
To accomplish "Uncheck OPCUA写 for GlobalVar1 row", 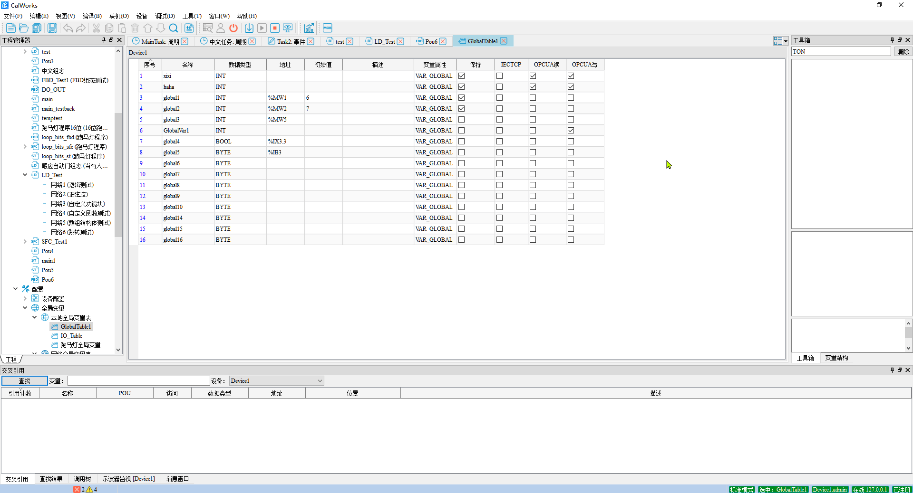I will click(571, 131).
